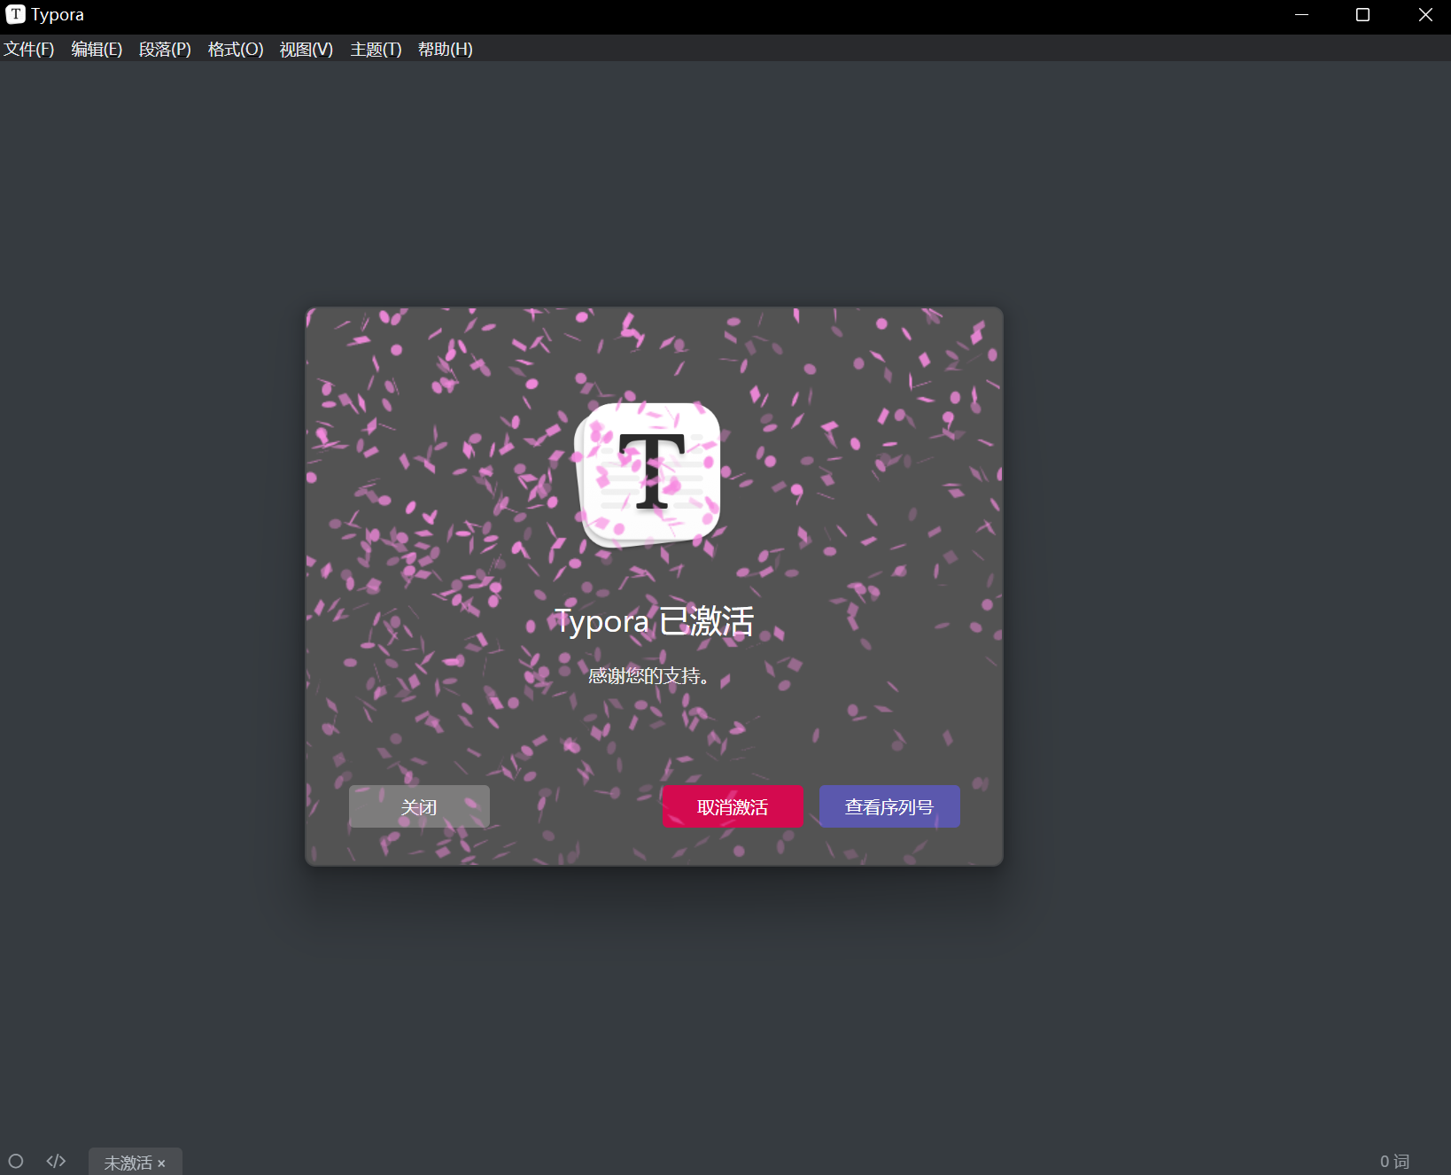
Task: Toggle source code mode icon
Action: pyautogui.click(x=56, y=1161)
